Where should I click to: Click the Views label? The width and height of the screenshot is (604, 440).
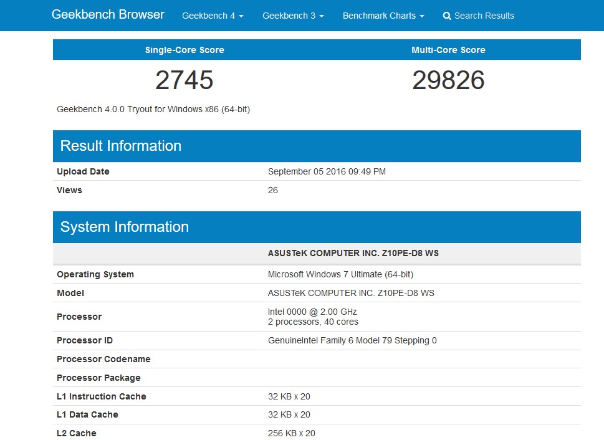point(69,190)
